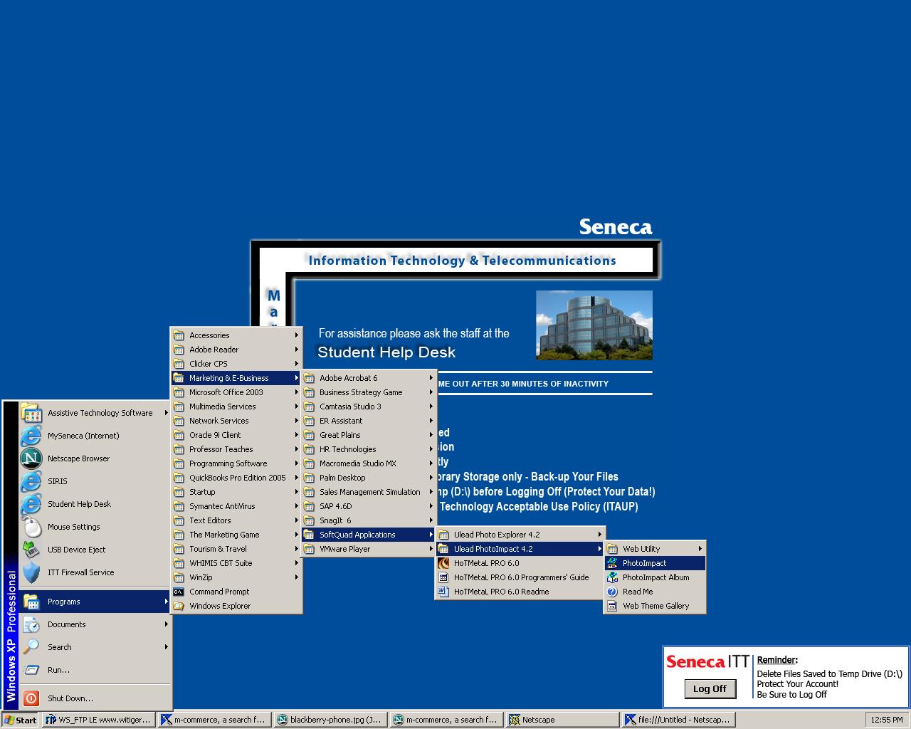Open Oracle 9i Client group
This screenshot has width=911, height=729.
click(236, 435)
